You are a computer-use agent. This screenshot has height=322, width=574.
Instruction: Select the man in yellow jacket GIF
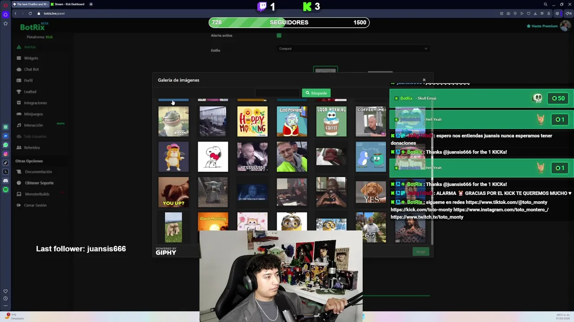click(x=292, y=157)
